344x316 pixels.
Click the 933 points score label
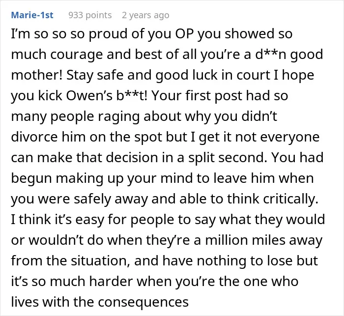[90, 15]
